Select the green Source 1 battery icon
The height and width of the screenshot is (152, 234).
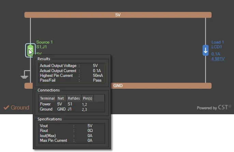tap(30, 50)
